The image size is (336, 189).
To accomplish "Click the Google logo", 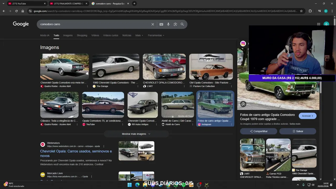I will tap(21, 24).
